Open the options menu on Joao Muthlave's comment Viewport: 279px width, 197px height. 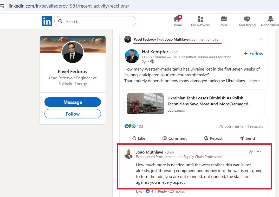259,151
